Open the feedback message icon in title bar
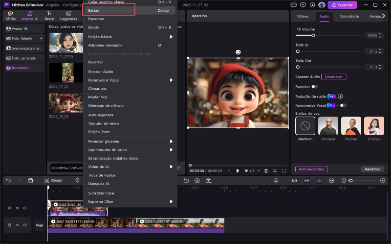Image resolution: width=391 pixels, height=244 pixels. pyautogui.click(x=303, y=5)
